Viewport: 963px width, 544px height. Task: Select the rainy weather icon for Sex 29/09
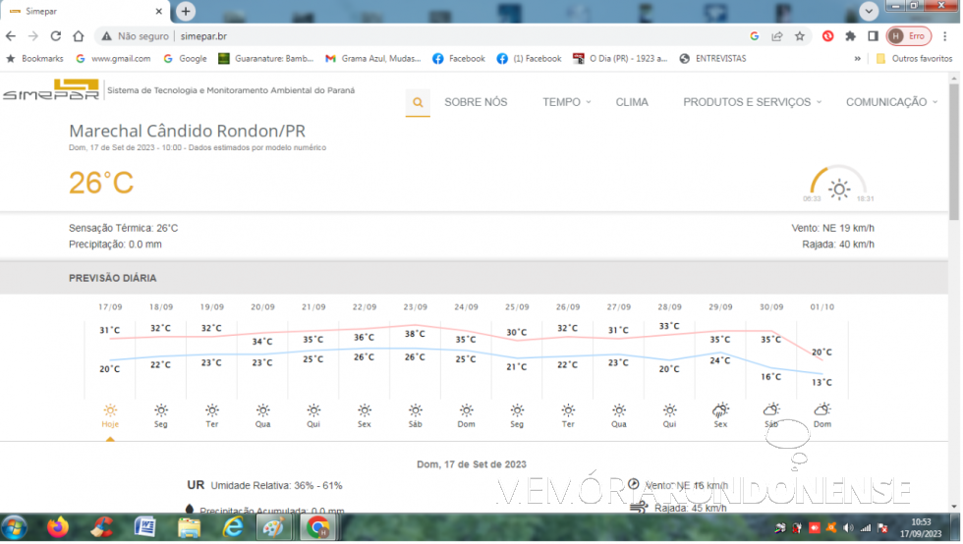tap(720, 410)
